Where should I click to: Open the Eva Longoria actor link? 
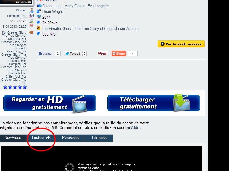pyautogui.click(x=98, y=6)
